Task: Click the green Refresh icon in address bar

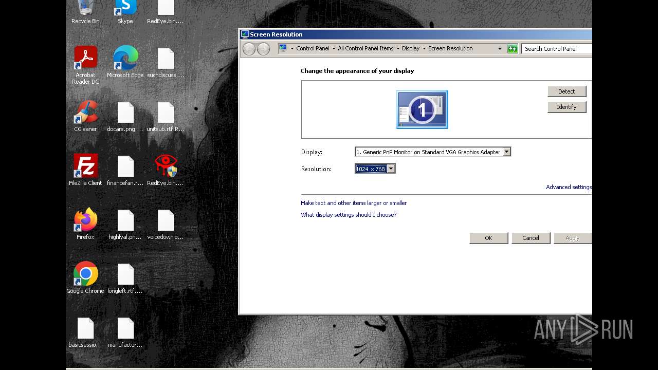Action: pyautogui.click(x=513, y=49)
